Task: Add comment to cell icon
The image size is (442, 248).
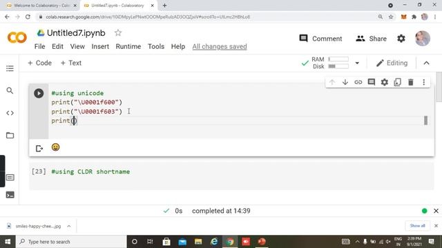Action: (372, 82)
